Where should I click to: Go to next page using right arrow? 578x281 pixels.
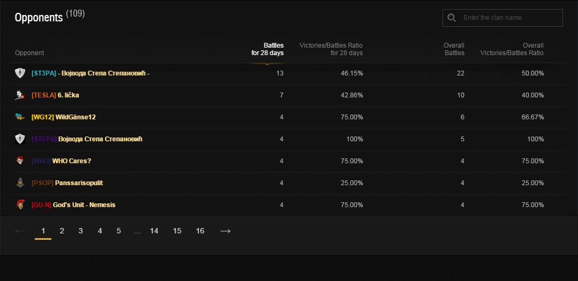225,231
